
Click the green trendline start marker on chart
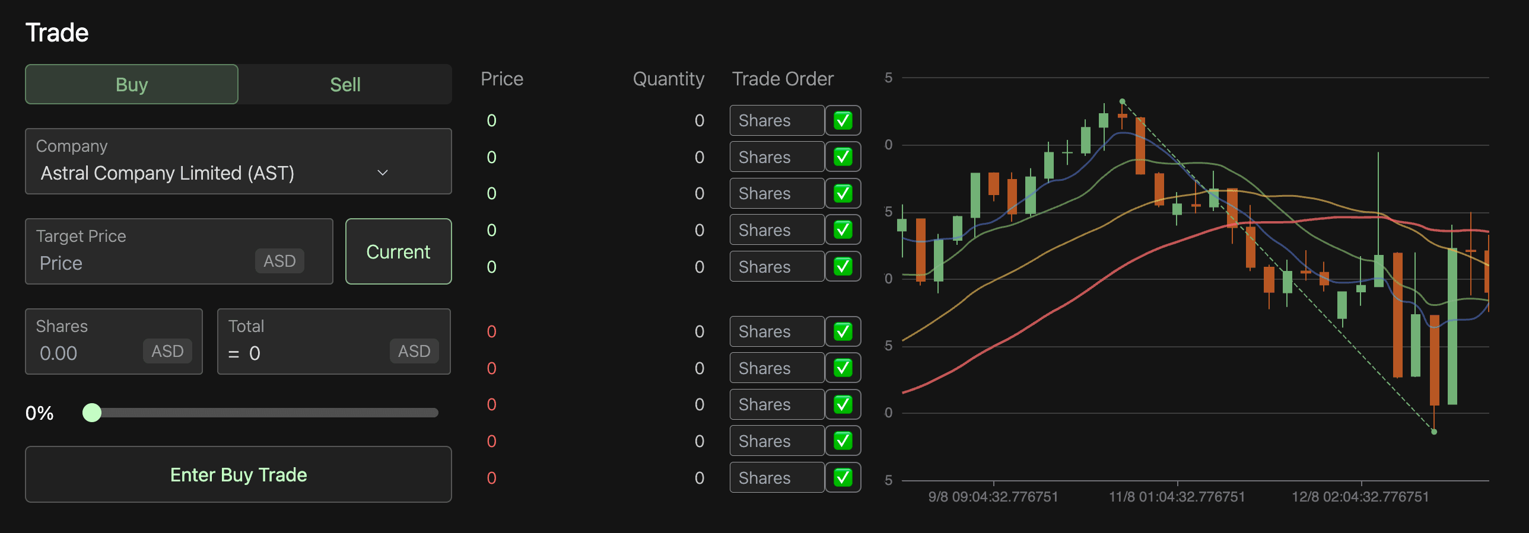pyautogui.click(x=1123, y=101)
